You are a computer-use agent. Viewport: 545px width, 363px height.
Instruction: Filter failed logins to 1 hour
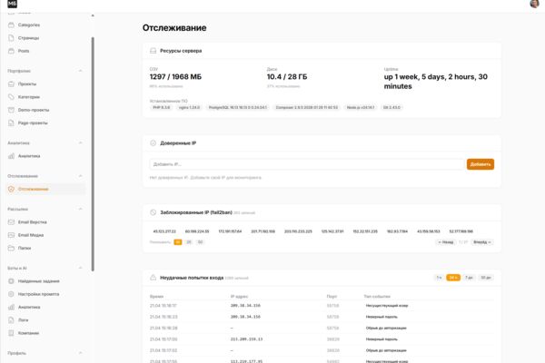click(x=439, y=278)
